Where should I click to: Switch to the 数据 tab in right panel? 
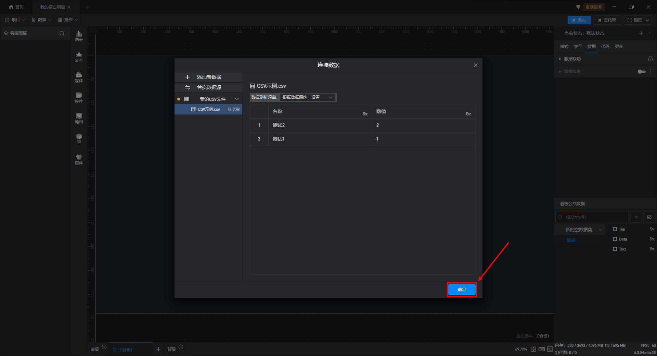point(591,47)
